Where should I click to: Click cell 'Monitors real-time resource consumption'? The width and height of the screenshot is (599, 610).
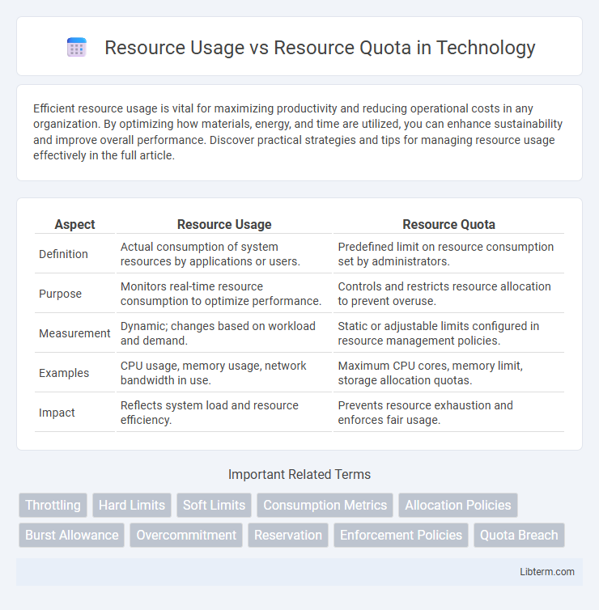pos(224,294)
